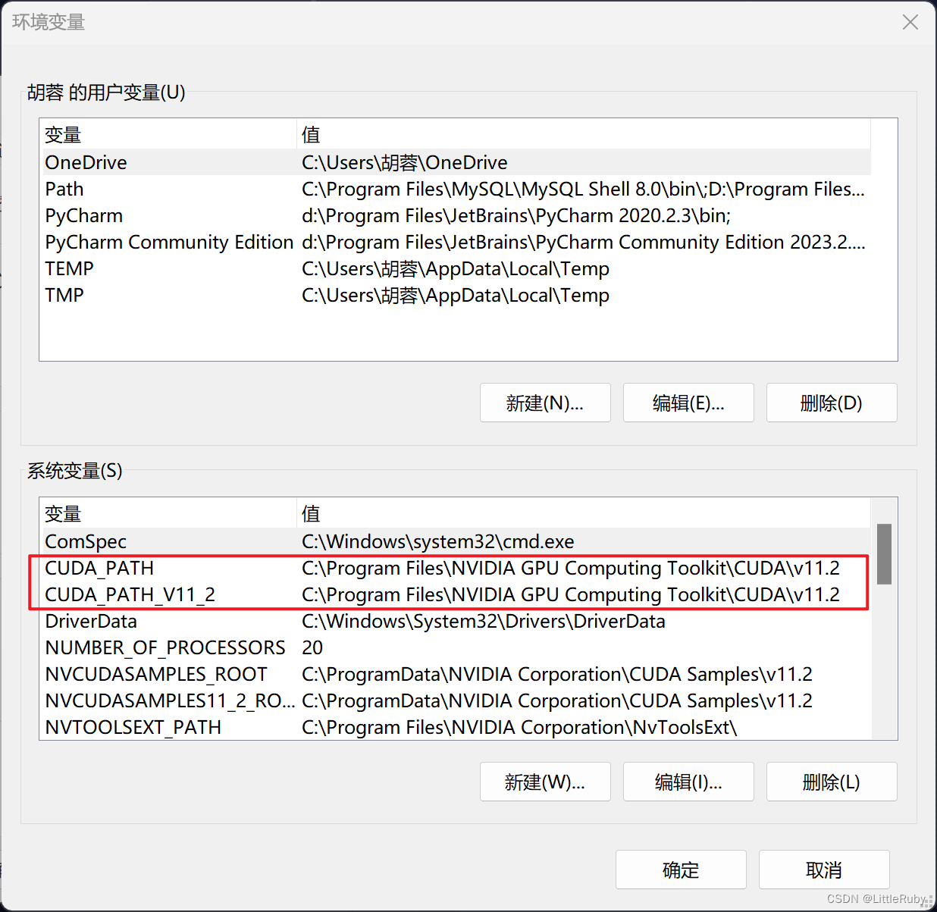The image size is (937, 912).
Task: Click 编辑(I) to edit a system variable
Action: point(688,782)
